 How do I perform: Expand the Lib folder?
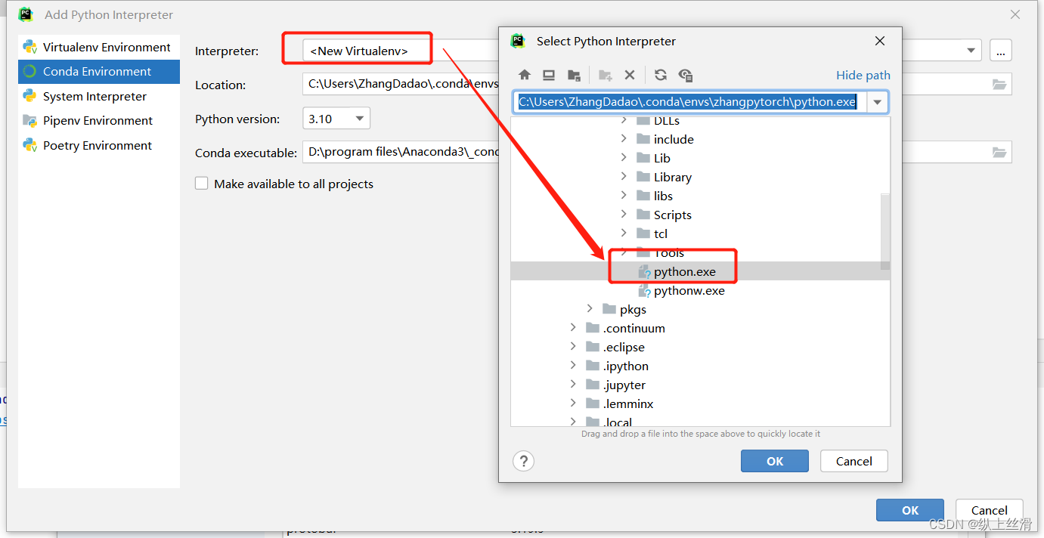(624, 158)
